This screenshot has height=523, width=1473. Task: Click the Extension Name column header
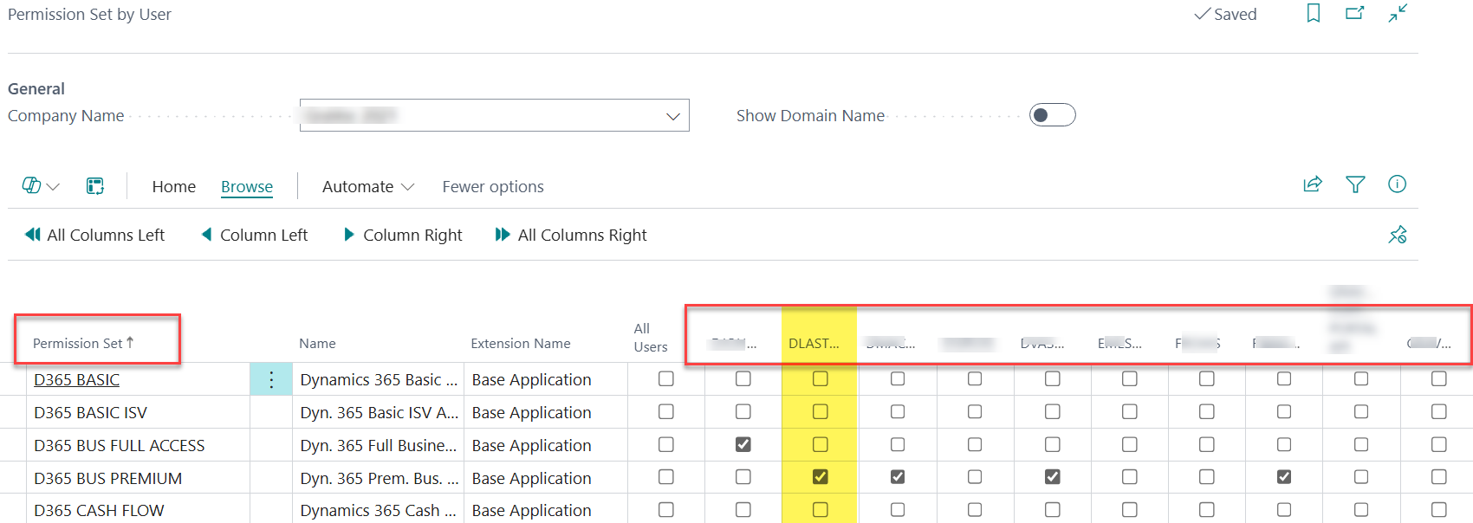tap(521, 343)
